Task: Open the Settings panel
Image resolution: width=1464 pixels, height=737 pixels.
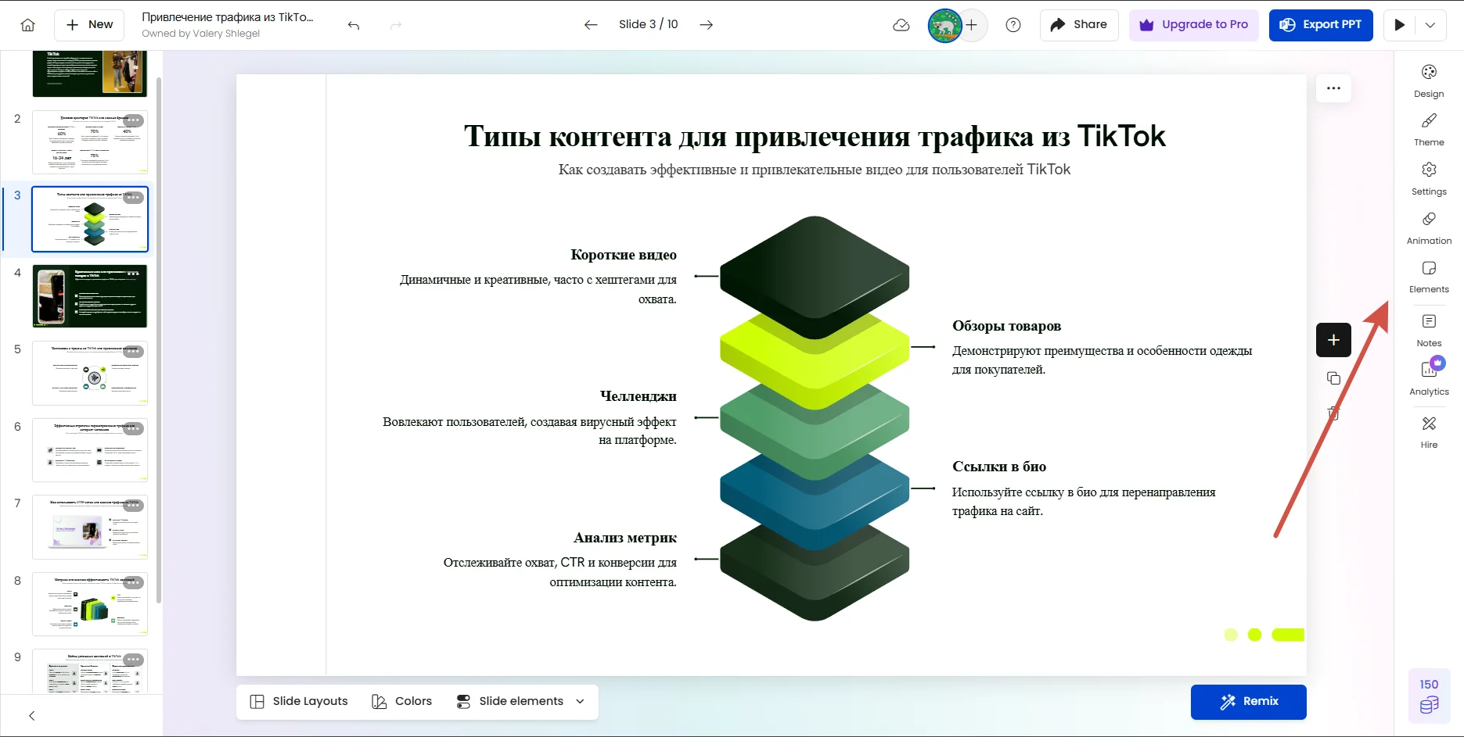Action: (1429, 179)
